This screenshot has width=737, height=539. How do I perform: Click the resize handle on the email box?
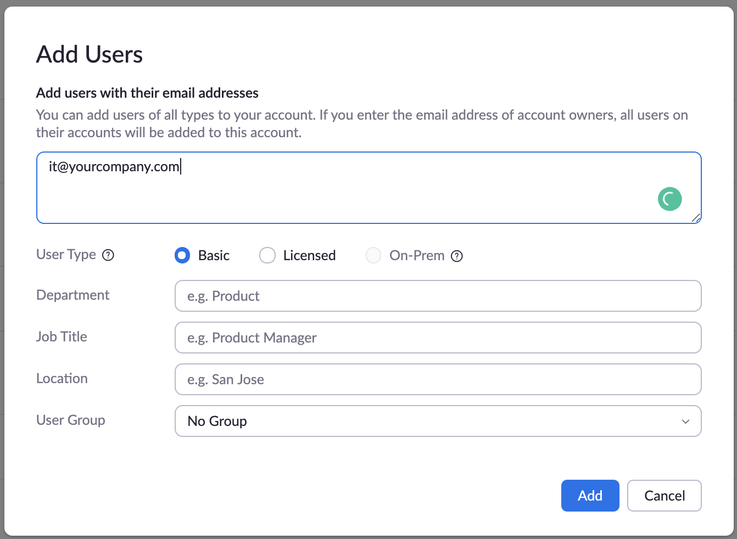click(x=697, y=219)
